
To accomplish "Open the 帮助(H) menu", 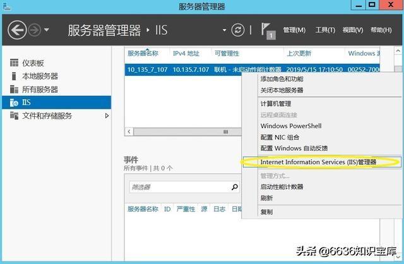I will tap(381, 30).
